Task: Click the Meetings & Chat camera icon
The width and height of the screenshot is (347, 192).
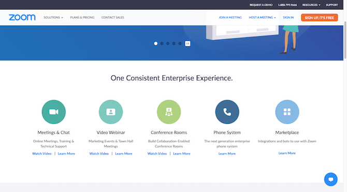Action: click(54, 112)
